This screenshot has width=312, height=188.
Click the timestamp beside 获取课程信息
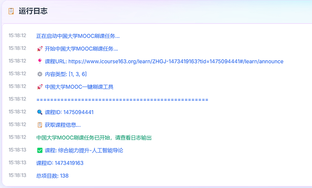[17, 125]
